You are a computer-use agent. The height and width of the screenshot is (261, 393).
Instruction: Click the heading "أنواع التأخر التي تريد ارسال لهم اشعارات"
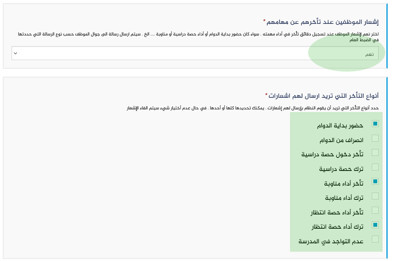point(323,95)
